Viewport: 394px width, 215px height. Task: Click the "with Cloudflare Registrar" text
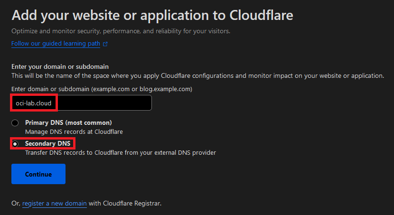[x=125, y=203]
